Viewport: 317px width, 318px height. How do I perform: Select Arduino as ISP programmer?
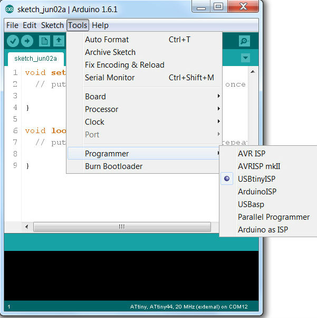[x=268, y=230]
